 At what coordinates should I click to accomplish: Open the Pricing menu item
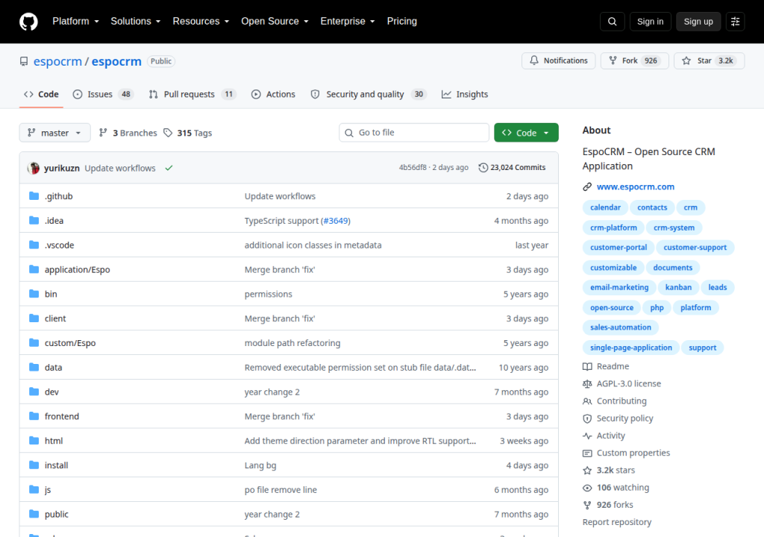[x=402, y=22]
